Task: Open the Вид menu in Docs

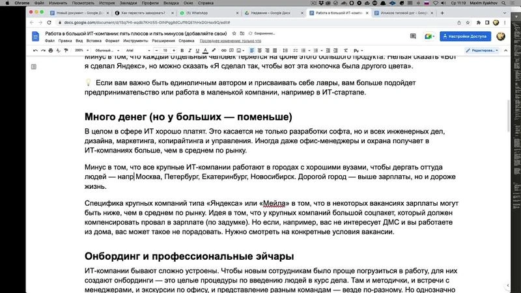Action: coord(79,41)
